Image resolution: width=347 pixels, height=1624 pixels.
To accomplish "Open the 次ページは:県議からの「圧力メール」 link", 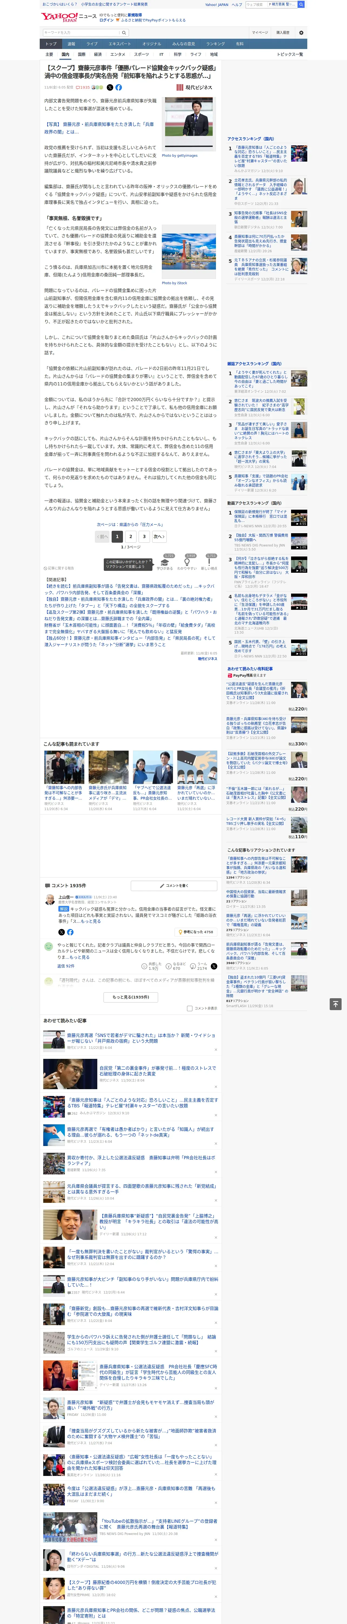I will tap(130, 525).
